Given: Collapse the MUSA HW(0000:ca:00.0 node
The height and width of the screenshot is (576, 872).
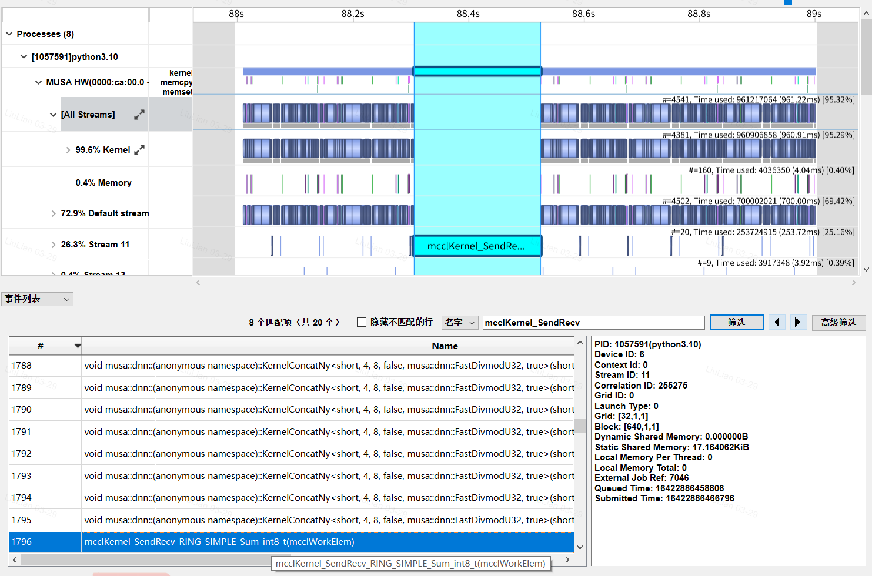Looking at the screenshot, I should [38, 82].
